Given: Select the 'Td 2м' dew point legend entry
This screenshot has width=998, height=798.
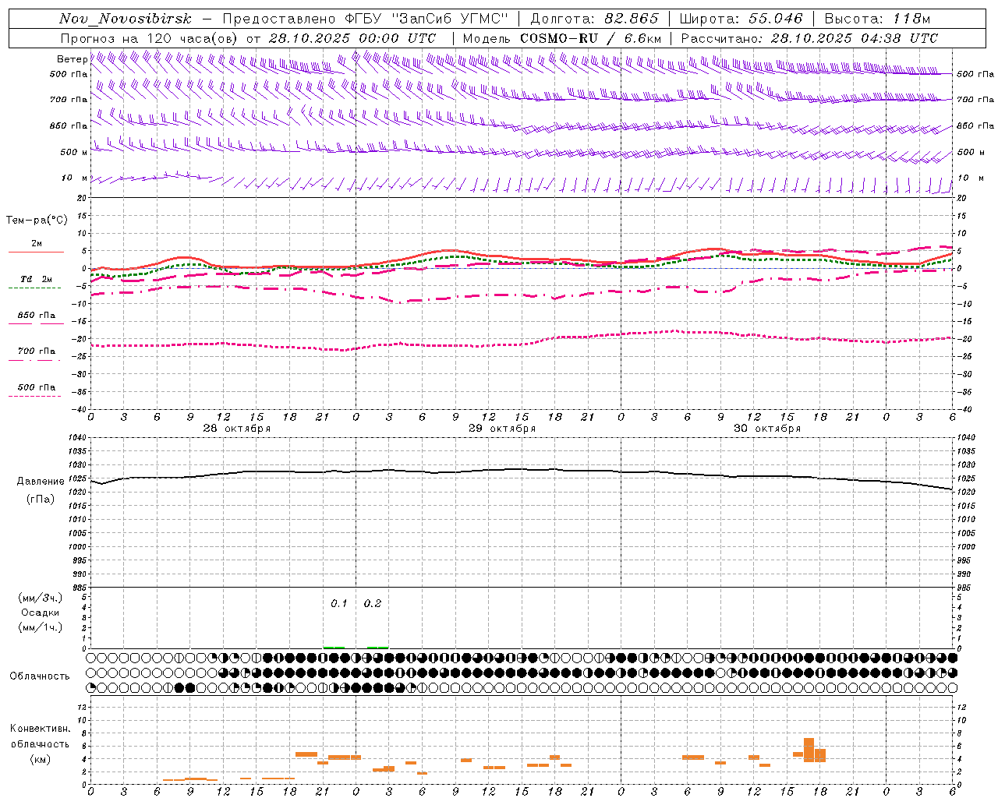Looking at the screenshot, I should (37, 279).
